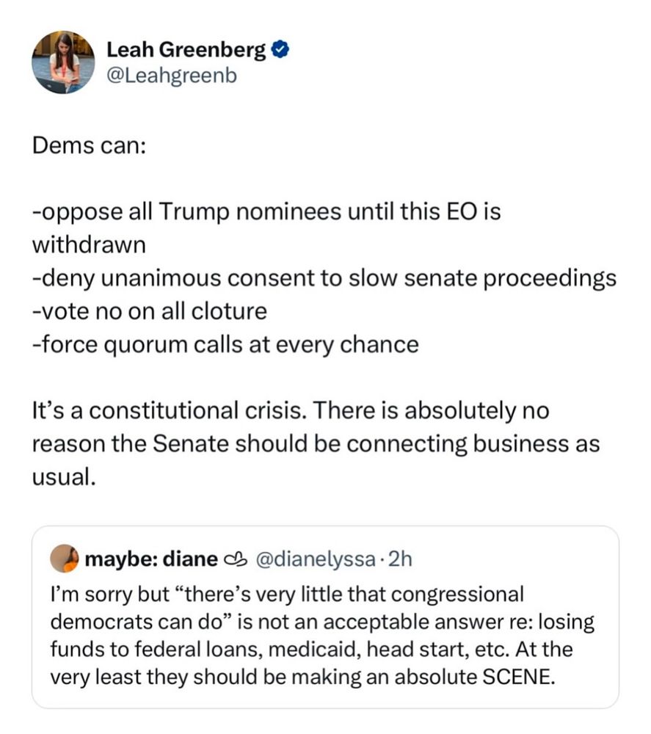Click the word "usual." ending the tweet
This screenshot has height=734, width=651.
(x=64, y=478)
